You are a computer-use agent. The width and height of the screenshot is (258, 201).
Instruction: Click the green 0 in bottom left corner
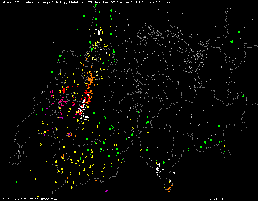coord(16,182)
